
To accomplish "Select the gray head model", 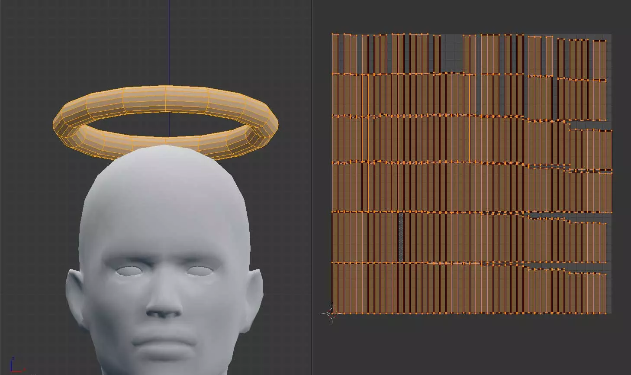I will tap(164, 260).
